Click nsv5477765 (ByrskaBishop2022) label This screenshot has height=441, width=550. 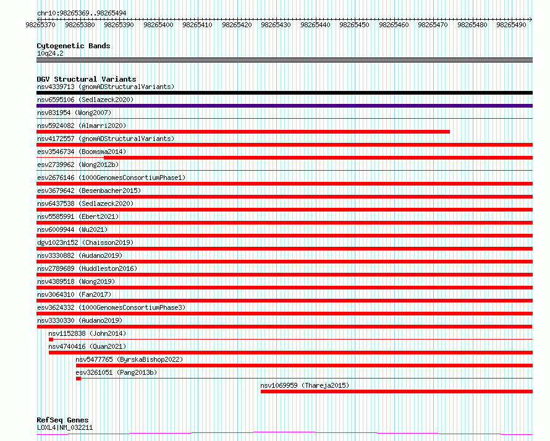129,359
